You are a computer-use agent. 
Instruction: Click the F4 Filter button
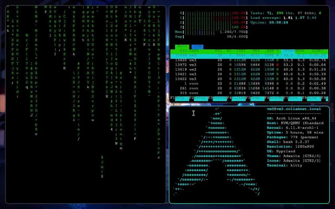[236, 98]
